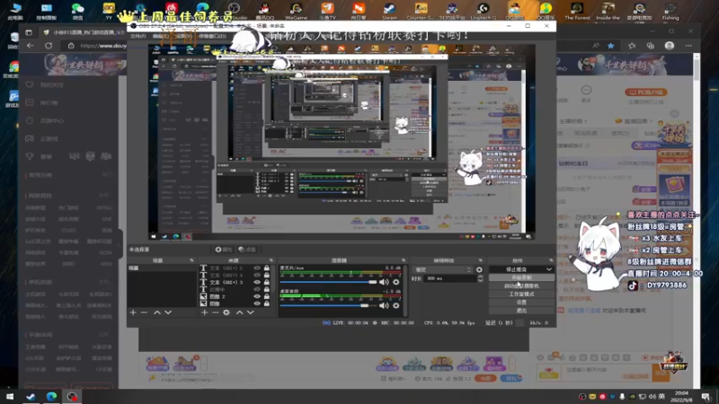
Task: Click desktop audio volume slider
Action: point(328,305)
